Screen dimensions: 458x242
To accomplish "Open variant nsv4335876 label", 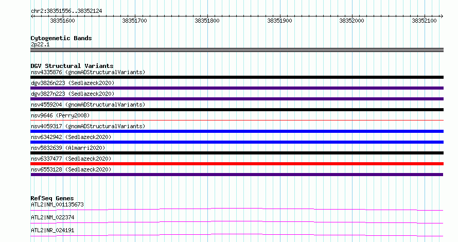I will click(88, 72).
